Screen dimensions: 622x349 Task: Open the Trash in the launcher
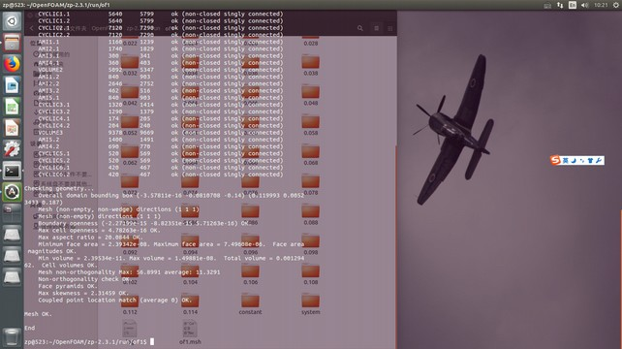pyautogui.click(x=12, y=337)
